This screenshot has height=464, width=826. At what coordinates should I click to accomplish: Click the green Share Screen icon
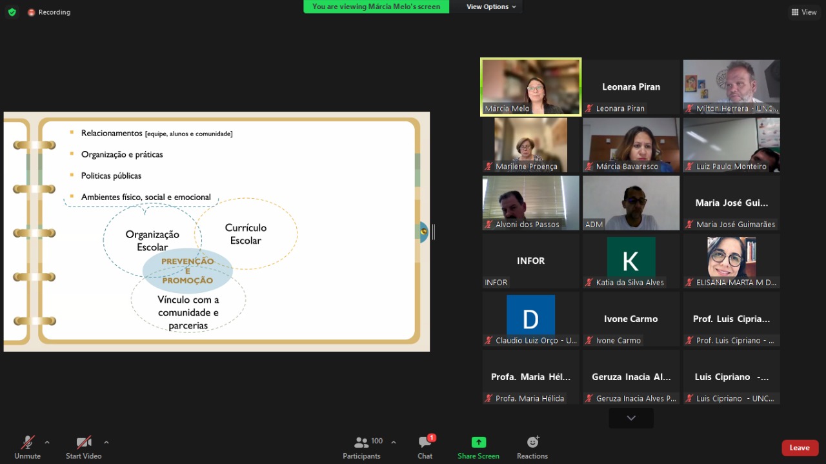point(478,443)
